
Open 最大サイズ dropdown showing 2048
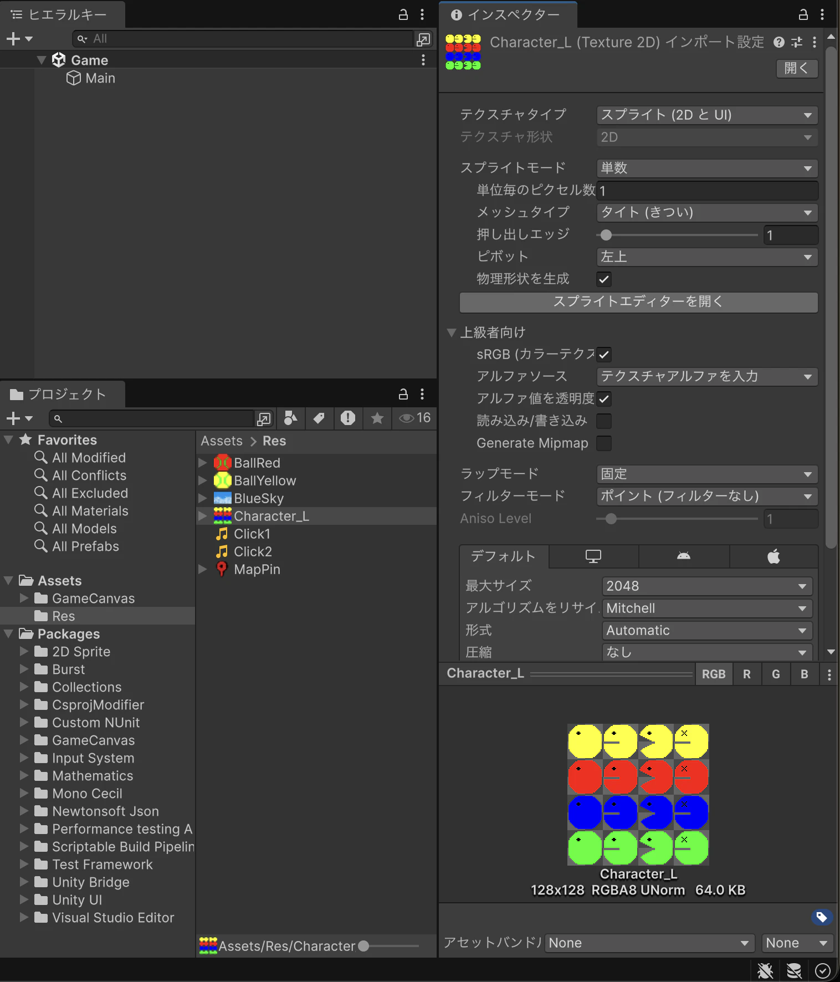pyautogui.click(x=707, y=586)
